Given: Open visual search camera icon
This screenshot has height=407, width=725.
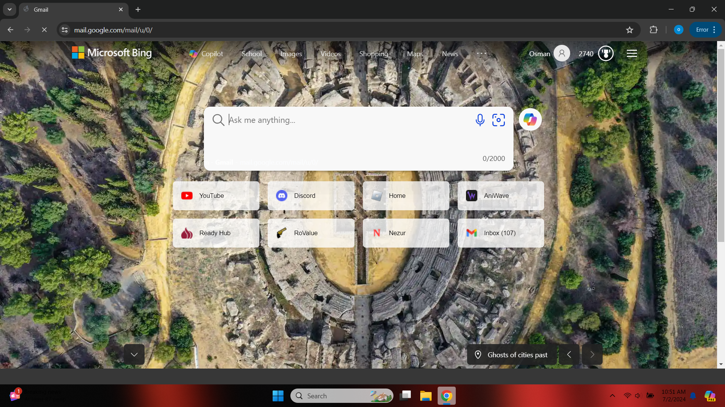Looking at the screenshot, I should click(x=498, y=120).
